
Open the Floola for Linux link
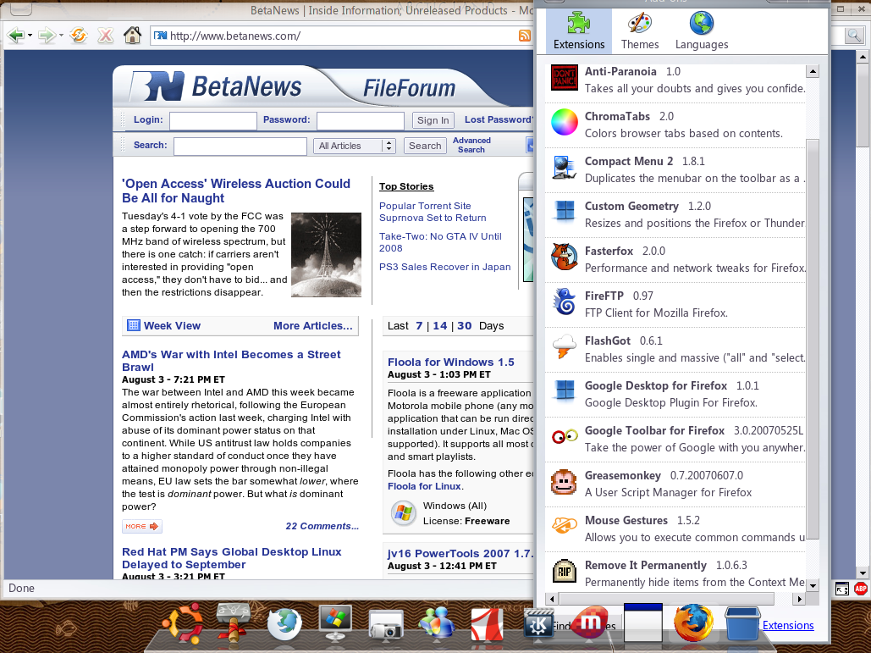coord(424,486)
